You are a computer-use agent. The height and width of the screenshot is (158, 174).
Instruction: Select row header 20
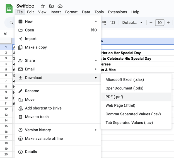coord(6,154)
